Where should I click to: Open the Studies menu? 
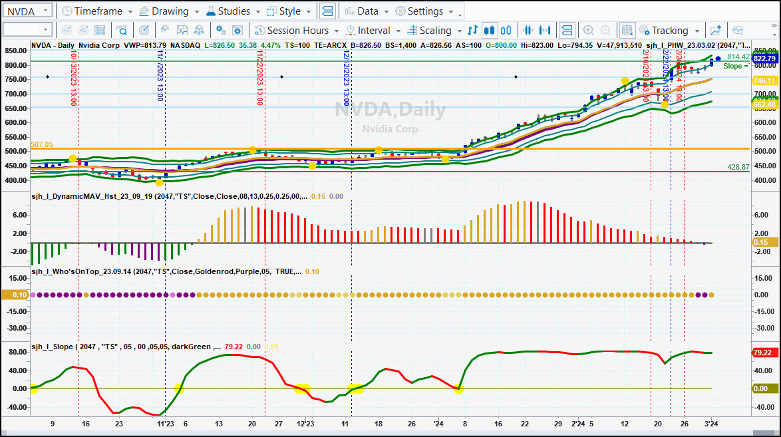(x=233, y=11)
